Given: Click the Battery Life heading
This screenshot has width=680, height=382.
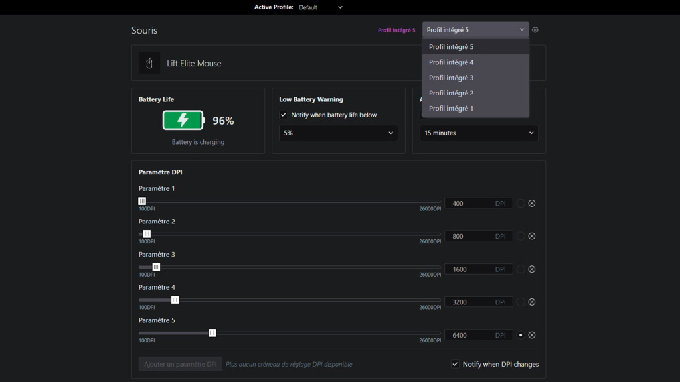Looking at the screenshot, I should point(156,99).
